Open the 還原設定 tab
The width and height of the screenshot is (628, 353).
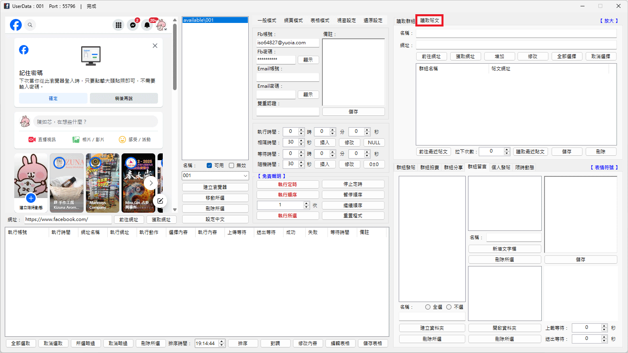tap(373, 21)
